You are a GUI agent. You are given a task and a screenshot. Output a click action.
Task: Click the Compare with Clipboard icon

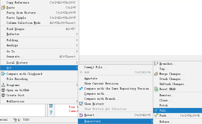(x=3, y=74)
